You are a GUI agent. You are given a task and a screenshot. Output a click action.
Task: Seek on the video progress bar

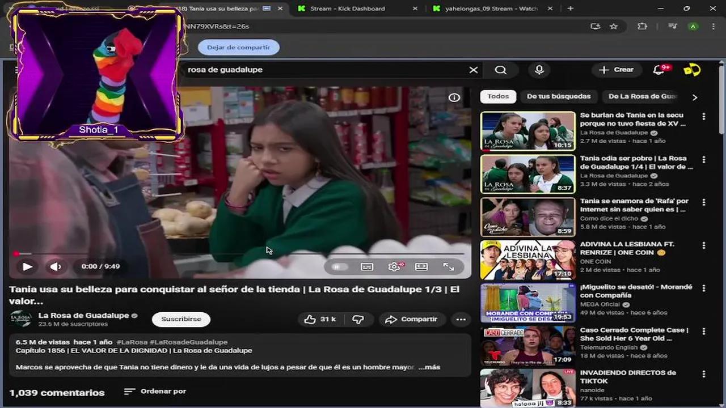click(239, 253)
